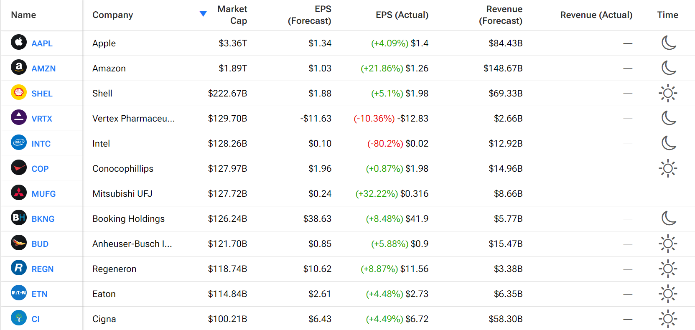695x330 pixels.
Task: Open the AAPL ticker link
Action: 42,43
